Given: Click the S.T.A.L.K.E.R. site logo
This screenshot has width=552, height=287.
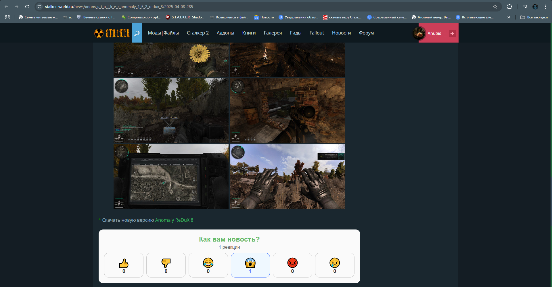Looking at the screenshot, I should pyautogui.click(x=112, y=33).
